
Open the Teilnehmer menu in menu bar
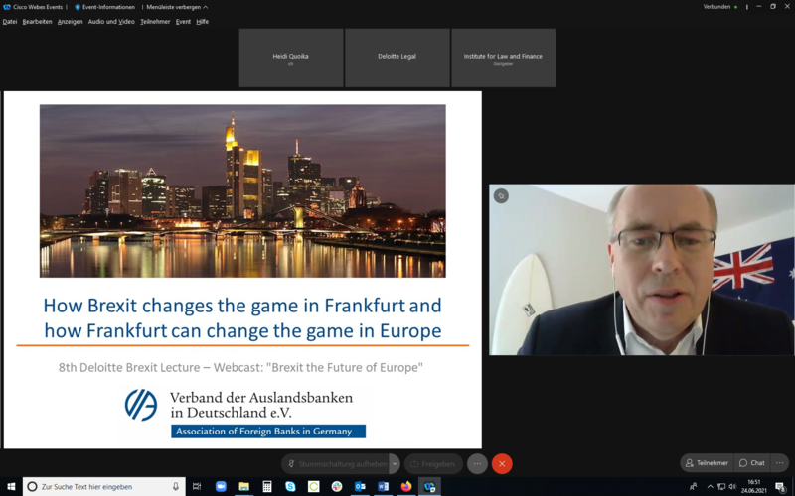(x=155, y=22)
